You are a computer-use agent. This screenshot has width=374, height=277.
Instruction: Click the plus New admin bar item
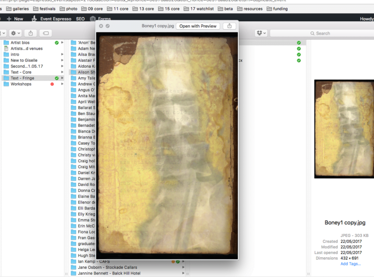[x=15, y=19]
